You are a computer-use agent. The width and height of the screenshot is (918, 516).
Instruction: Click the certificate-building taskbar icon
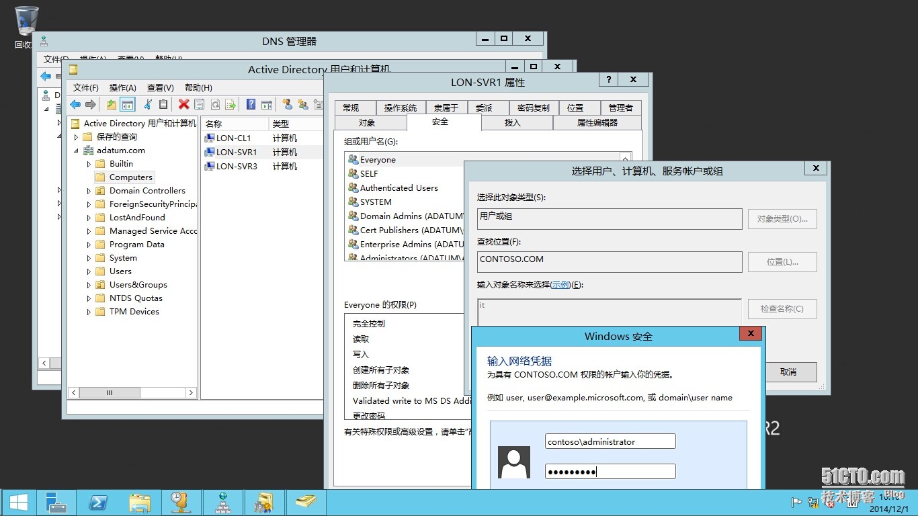(x=264, y=502)
